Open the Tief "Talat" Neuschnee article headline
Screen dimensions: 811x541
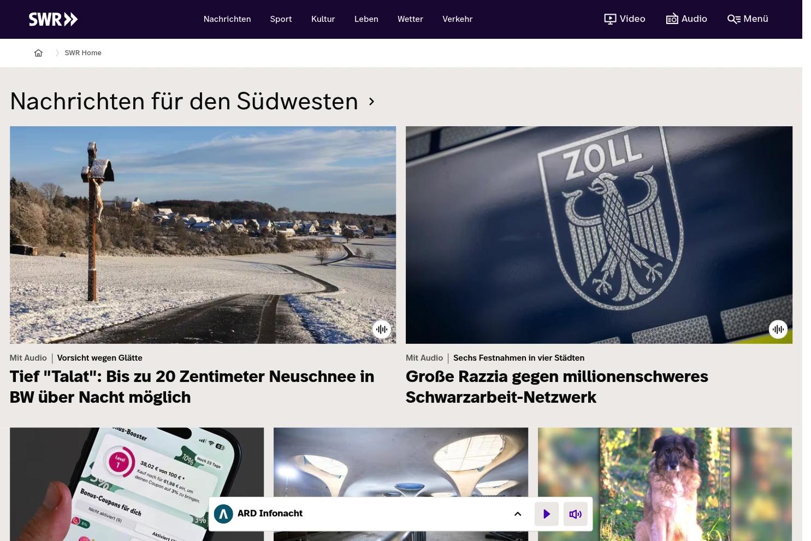tap(192, 387)
